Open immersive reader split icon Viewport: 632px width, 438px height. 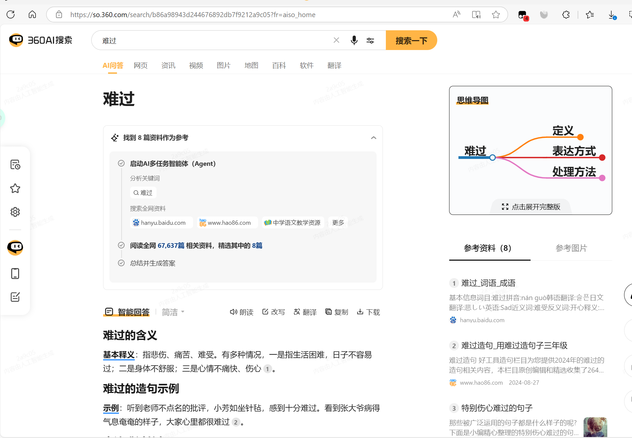(476, 14)
